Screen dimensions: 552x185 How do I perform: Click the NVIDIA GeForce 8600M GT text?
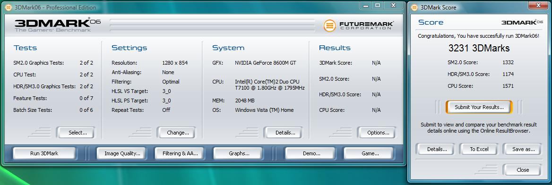point(266,63)
